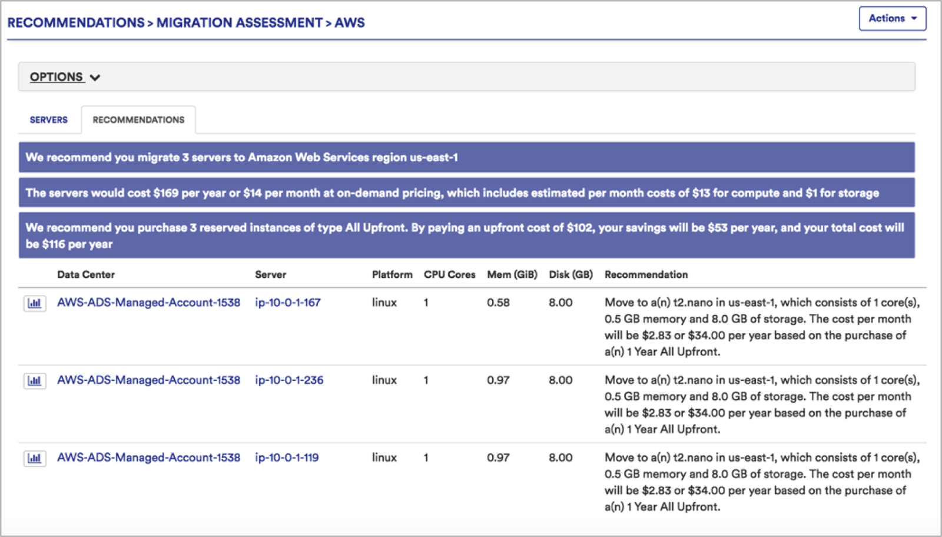Open data center link in ip-10-0-1-236 row
Screen dimensions: 942x537
point(149,380)
